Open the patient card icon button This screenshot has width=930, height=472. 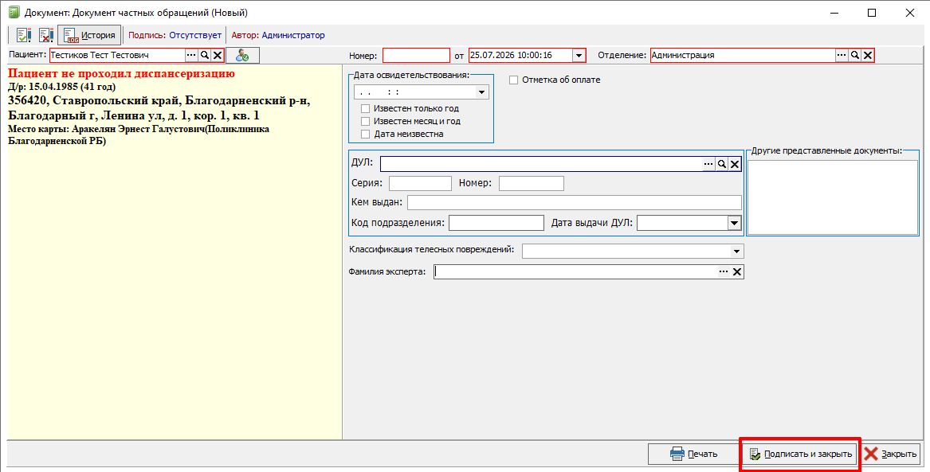point(242,55)
